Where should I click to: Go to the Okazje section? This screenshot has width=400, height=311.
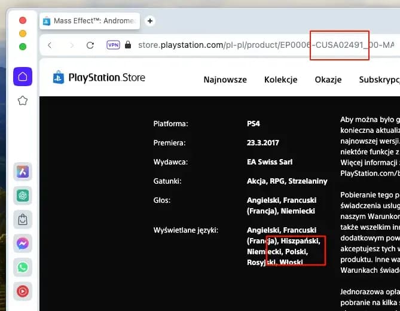[328, 80]
